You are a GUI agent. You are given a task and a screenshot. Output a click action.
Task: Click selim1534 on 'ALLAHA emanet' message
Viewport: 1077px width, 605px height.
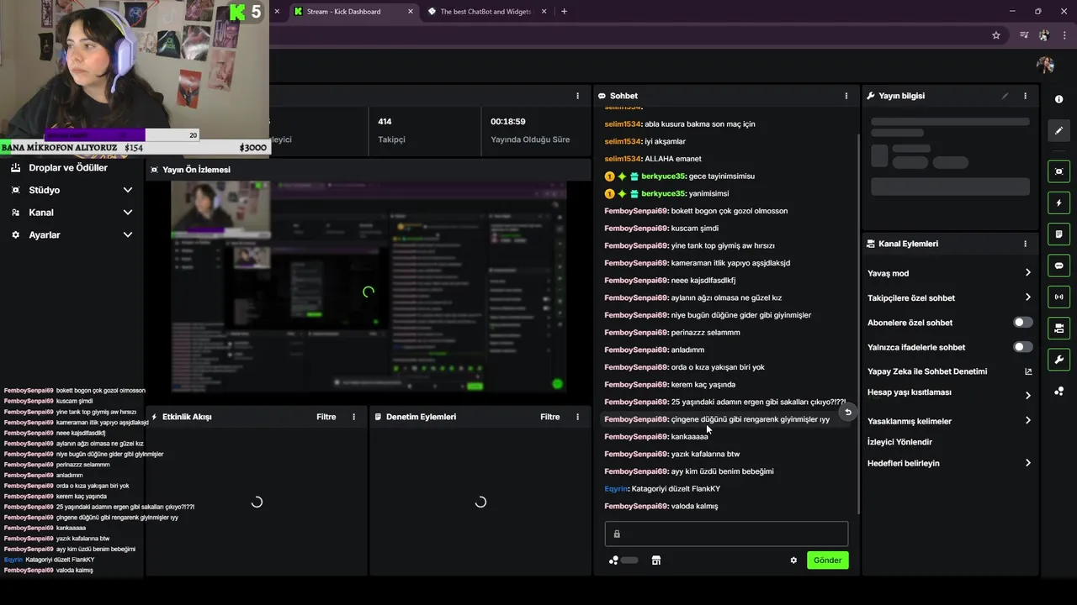(623, 159)
